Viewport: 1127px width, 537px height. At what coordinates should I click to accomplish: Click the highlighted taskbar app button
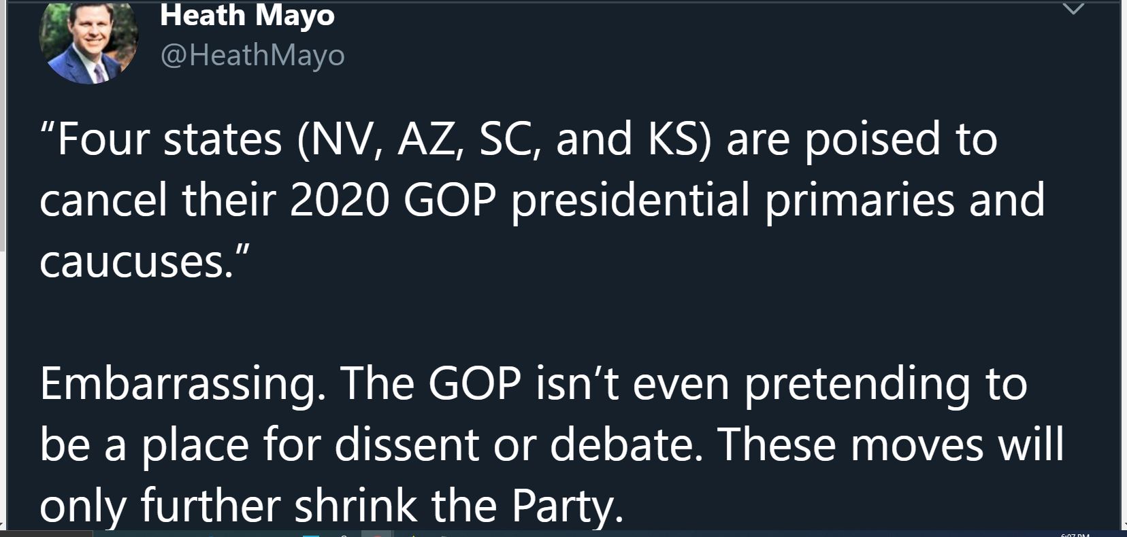click(376, 534)
